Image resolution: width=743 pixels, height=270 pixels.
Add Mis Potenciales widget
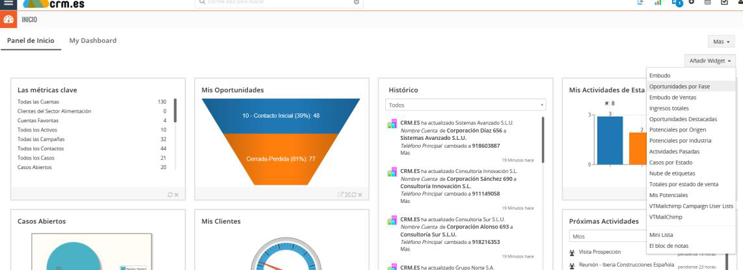(x=691, y=195)
